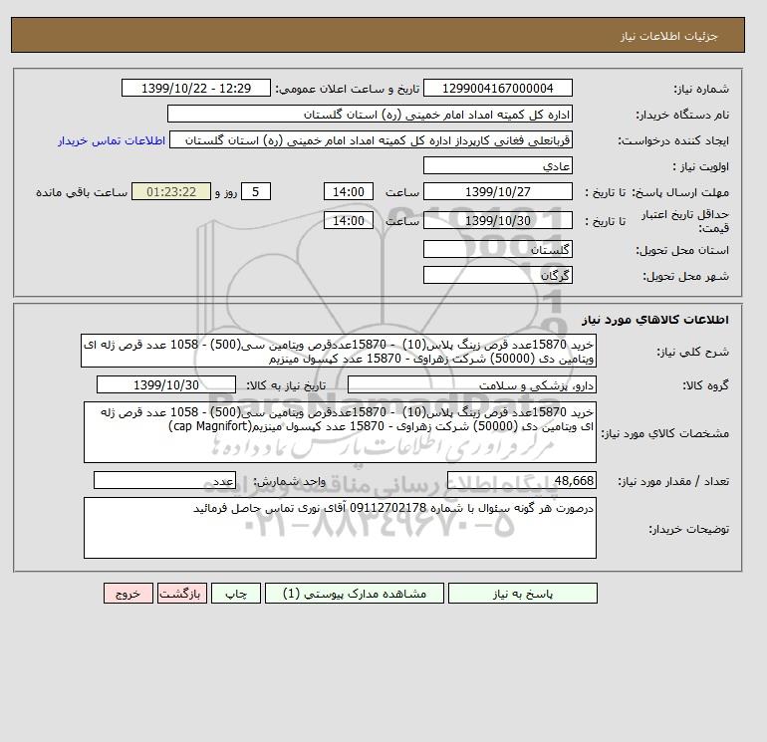Select need number field 1299004167000004

pyautogui.click(x=497, y=88)
